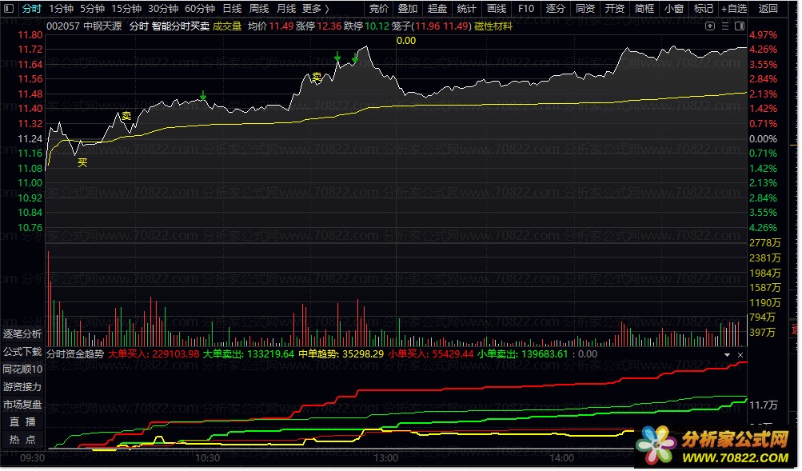
Task: Click the 叠加 overlay button
Action: [x=408, y=9]
